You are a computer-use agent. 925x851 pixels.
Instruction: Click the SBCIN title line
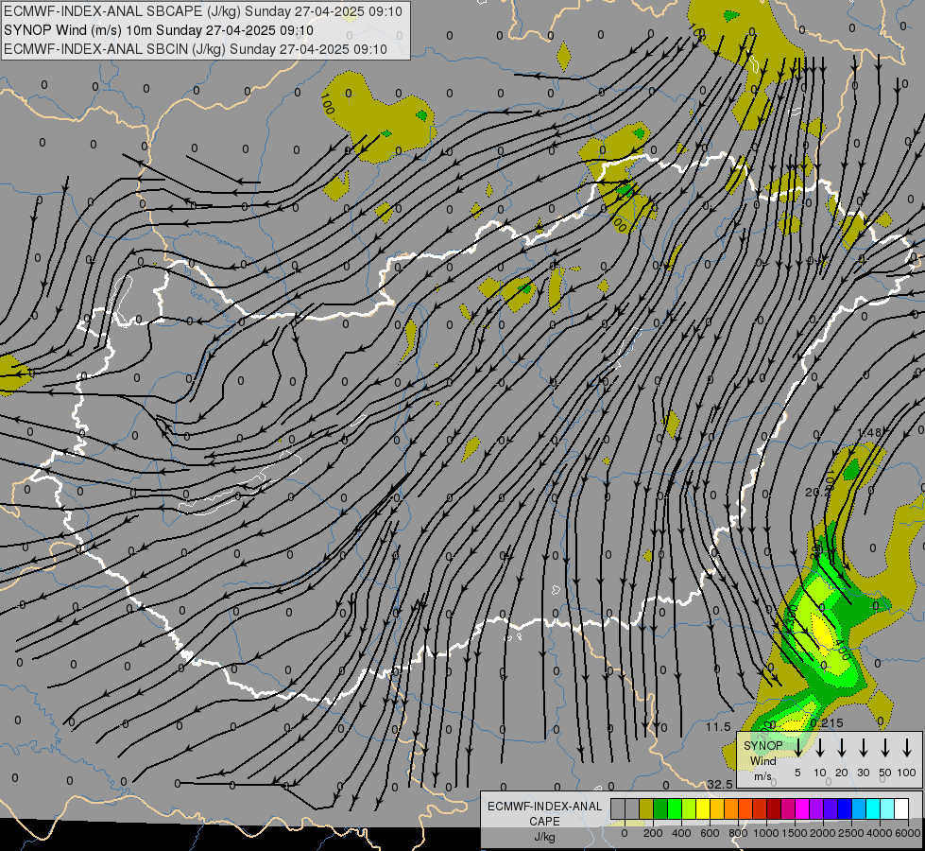196,49
